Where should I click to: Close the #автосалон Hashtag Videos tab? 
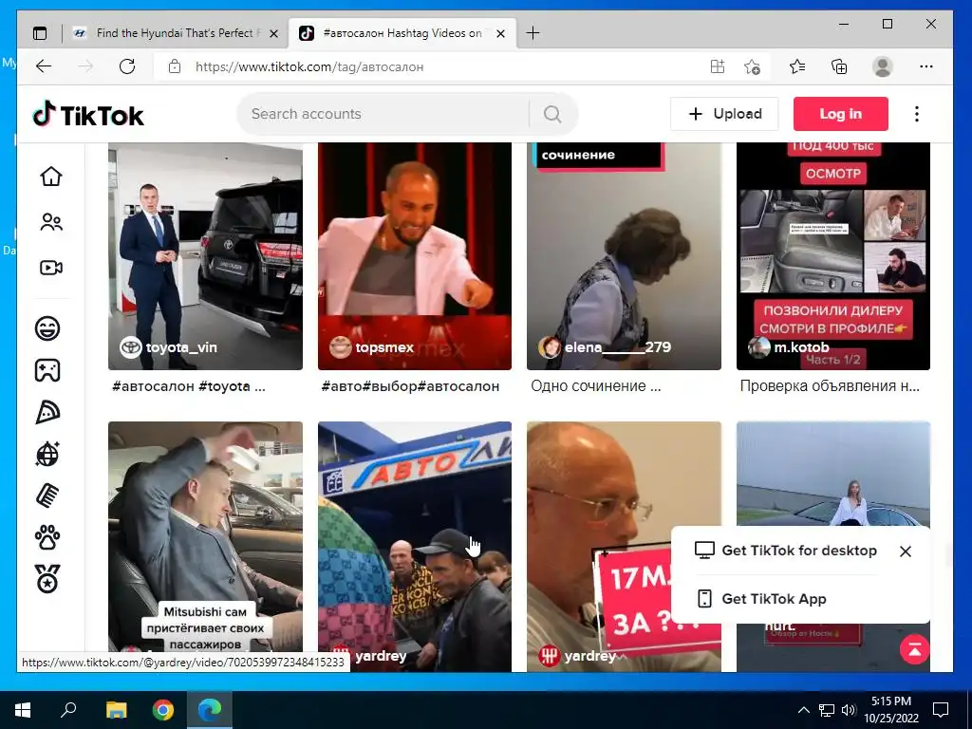(x=501, y=33)
